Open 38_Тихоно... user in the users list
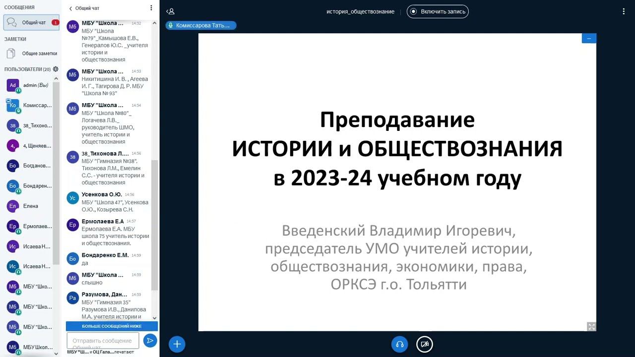This screenshot has height=357, width=635. pyautogui.click(x=31, y=125)
